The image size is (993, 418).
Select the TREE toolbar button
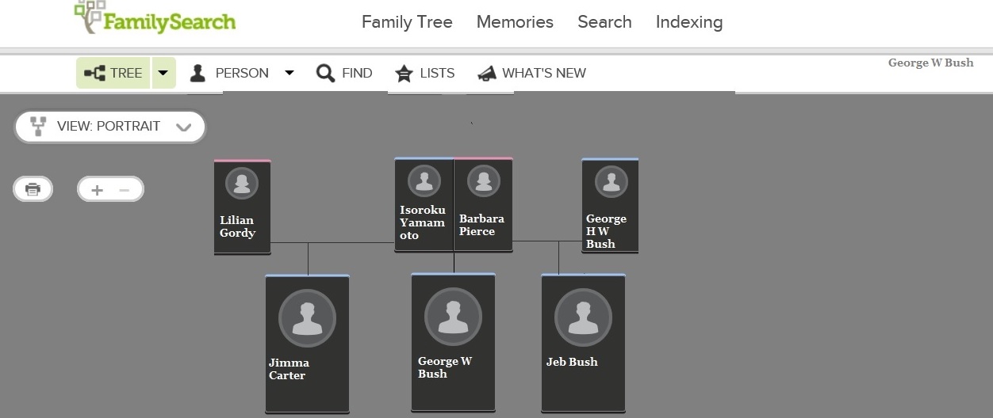(115, 73)
